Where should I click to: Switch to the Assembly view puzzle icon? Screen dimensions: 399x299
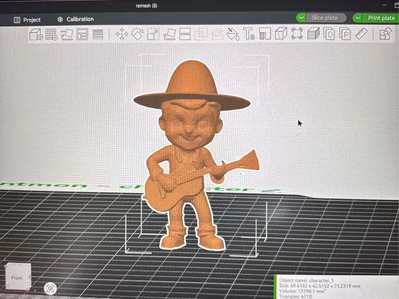tap(385, 33)
